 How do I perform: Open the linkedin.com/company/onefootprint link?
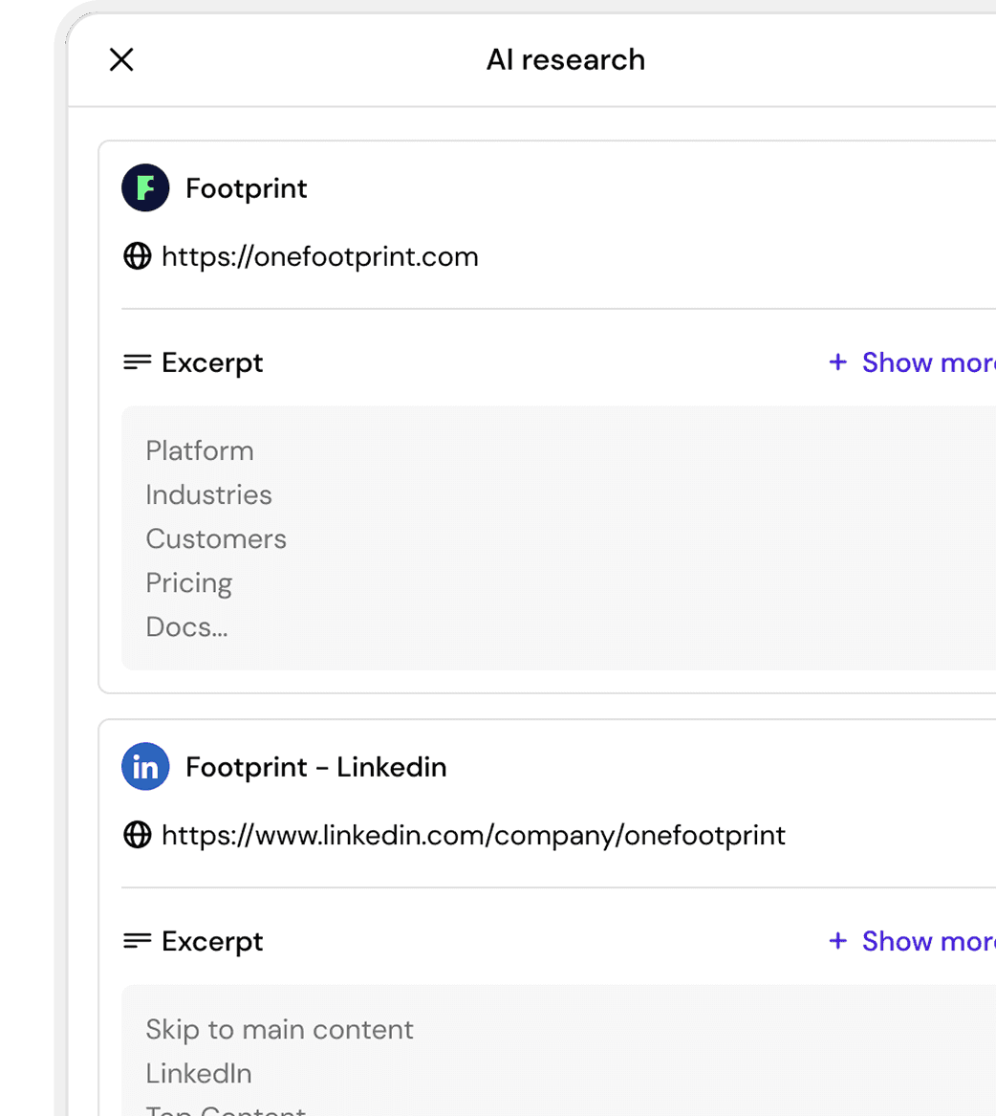[473, 835]
